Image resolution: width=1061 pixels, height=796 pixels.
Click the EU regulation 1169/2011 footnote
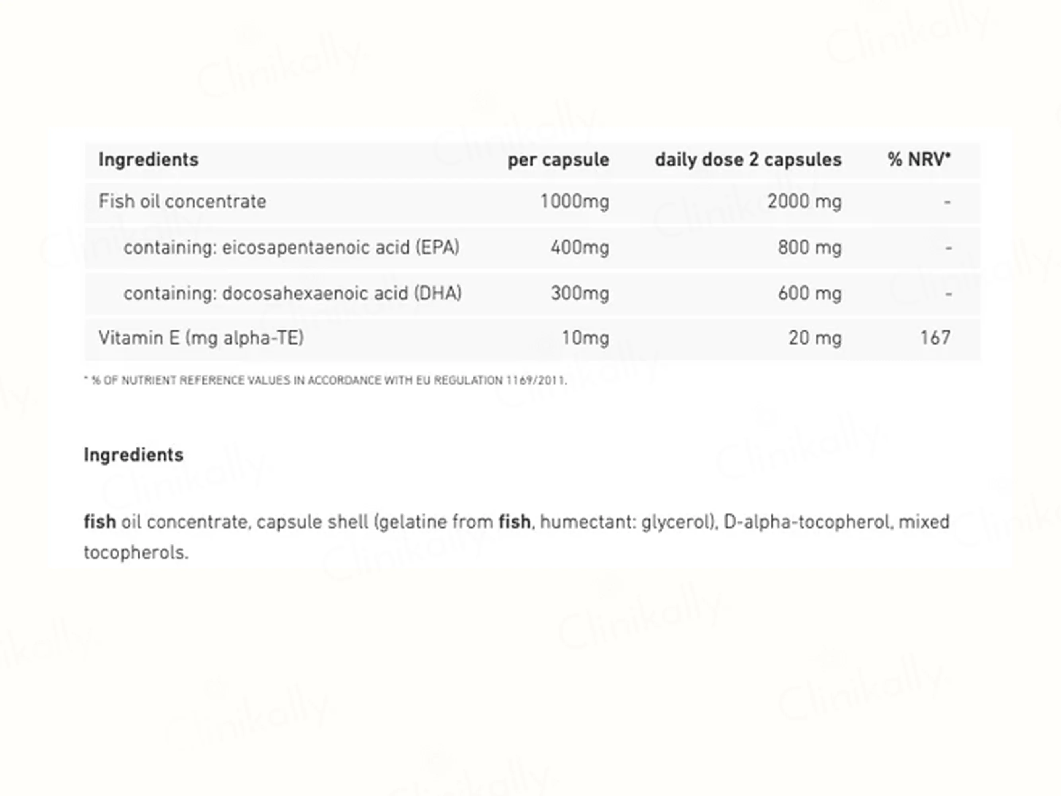tap(325, 380)
